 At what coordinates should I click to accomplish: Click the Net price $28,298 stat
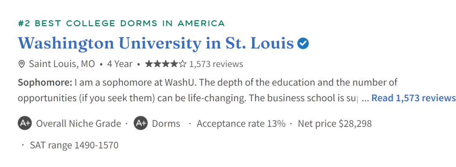pyautogui.click(x=335, y=124)
